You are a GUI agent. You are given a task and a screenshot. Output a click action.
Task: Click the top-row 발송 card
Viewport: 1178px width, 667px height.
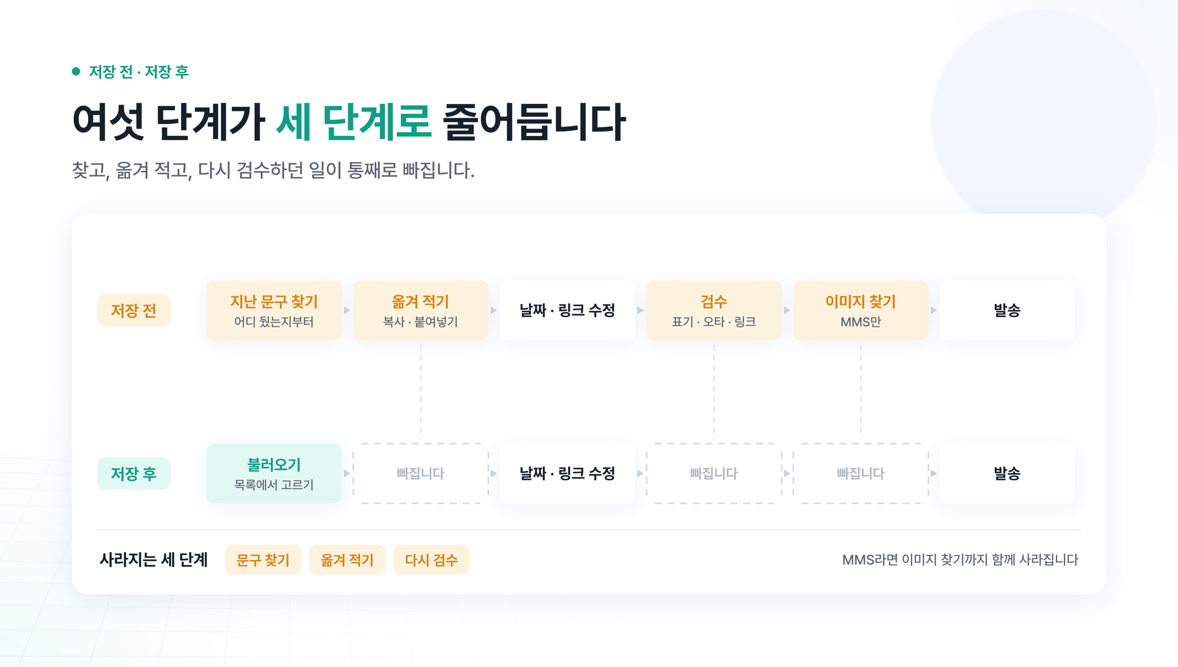(1007, 310)
